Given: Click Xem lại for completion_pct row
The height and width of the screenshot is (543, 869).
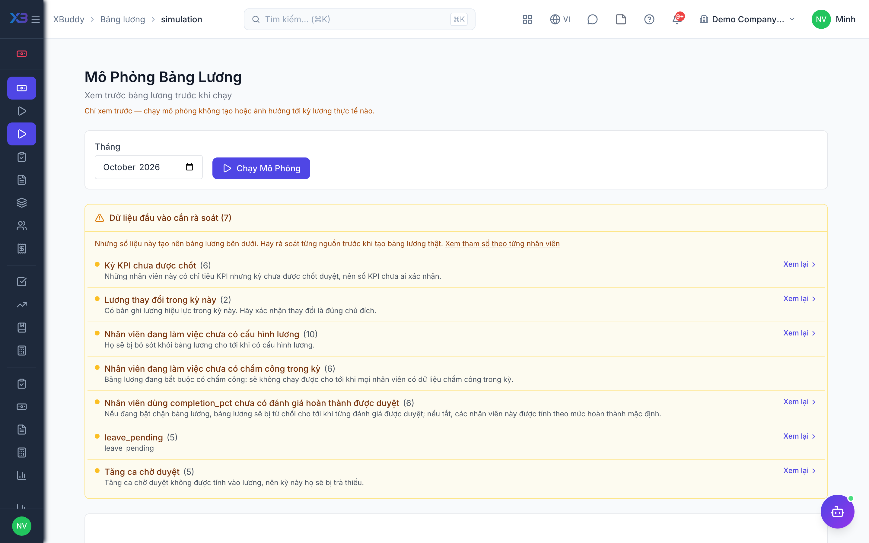Looking at the screenshot, I should click(799, 402).
